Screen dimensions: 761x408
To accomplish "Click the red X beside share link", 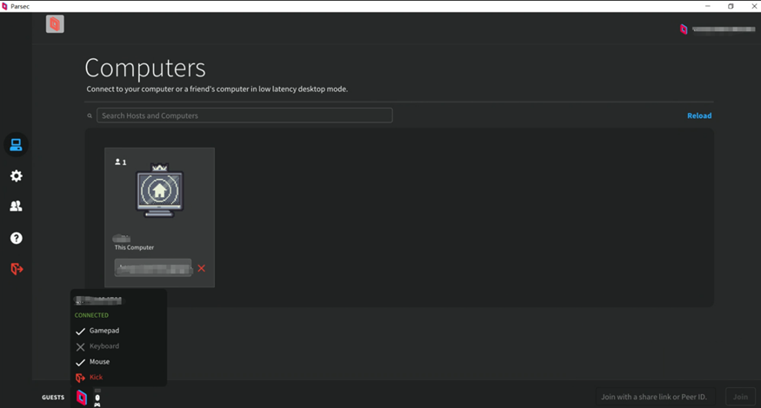I will click(x=202, y=268).
